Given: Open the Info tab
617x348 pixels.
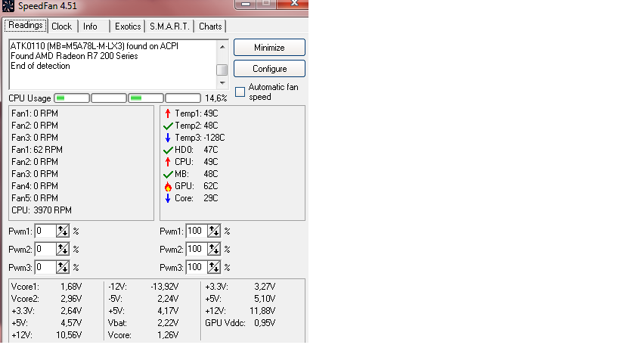Looking at the screenshot, I should 90,26.
